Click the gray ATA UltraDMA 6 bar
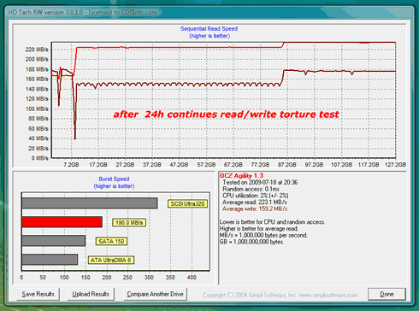This screenshot has width=419, height=311. tap(50, 260)
